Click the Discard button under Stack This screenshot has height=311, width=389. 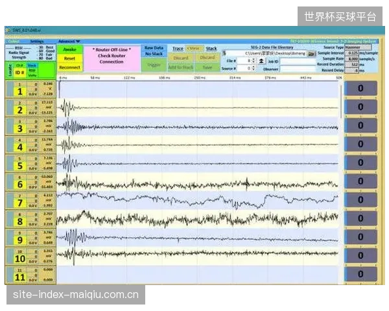click(207, 58)
